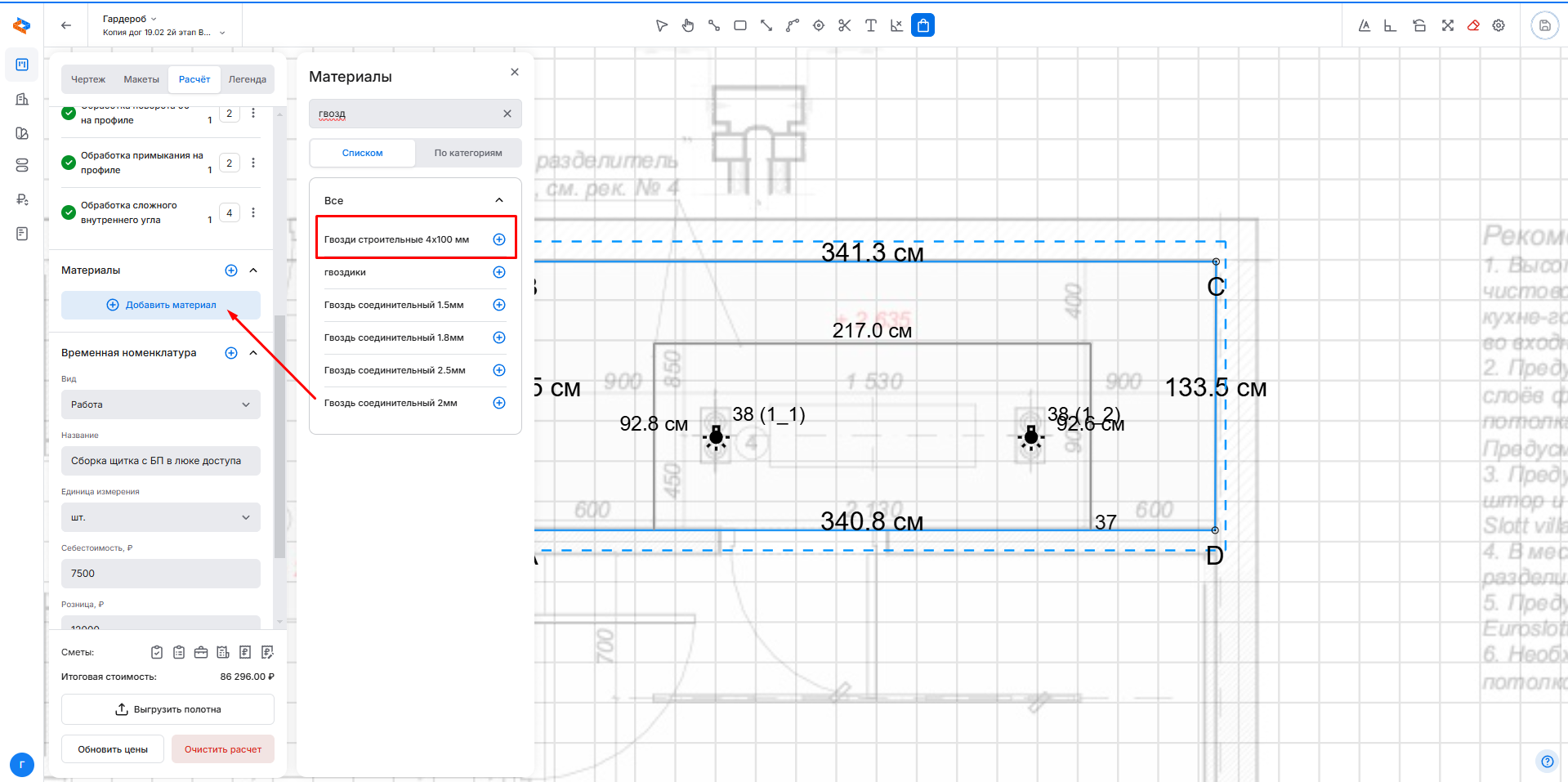Click the Добавить материал button
This screenshot has height=782, width=1568.
click(161, 305)
